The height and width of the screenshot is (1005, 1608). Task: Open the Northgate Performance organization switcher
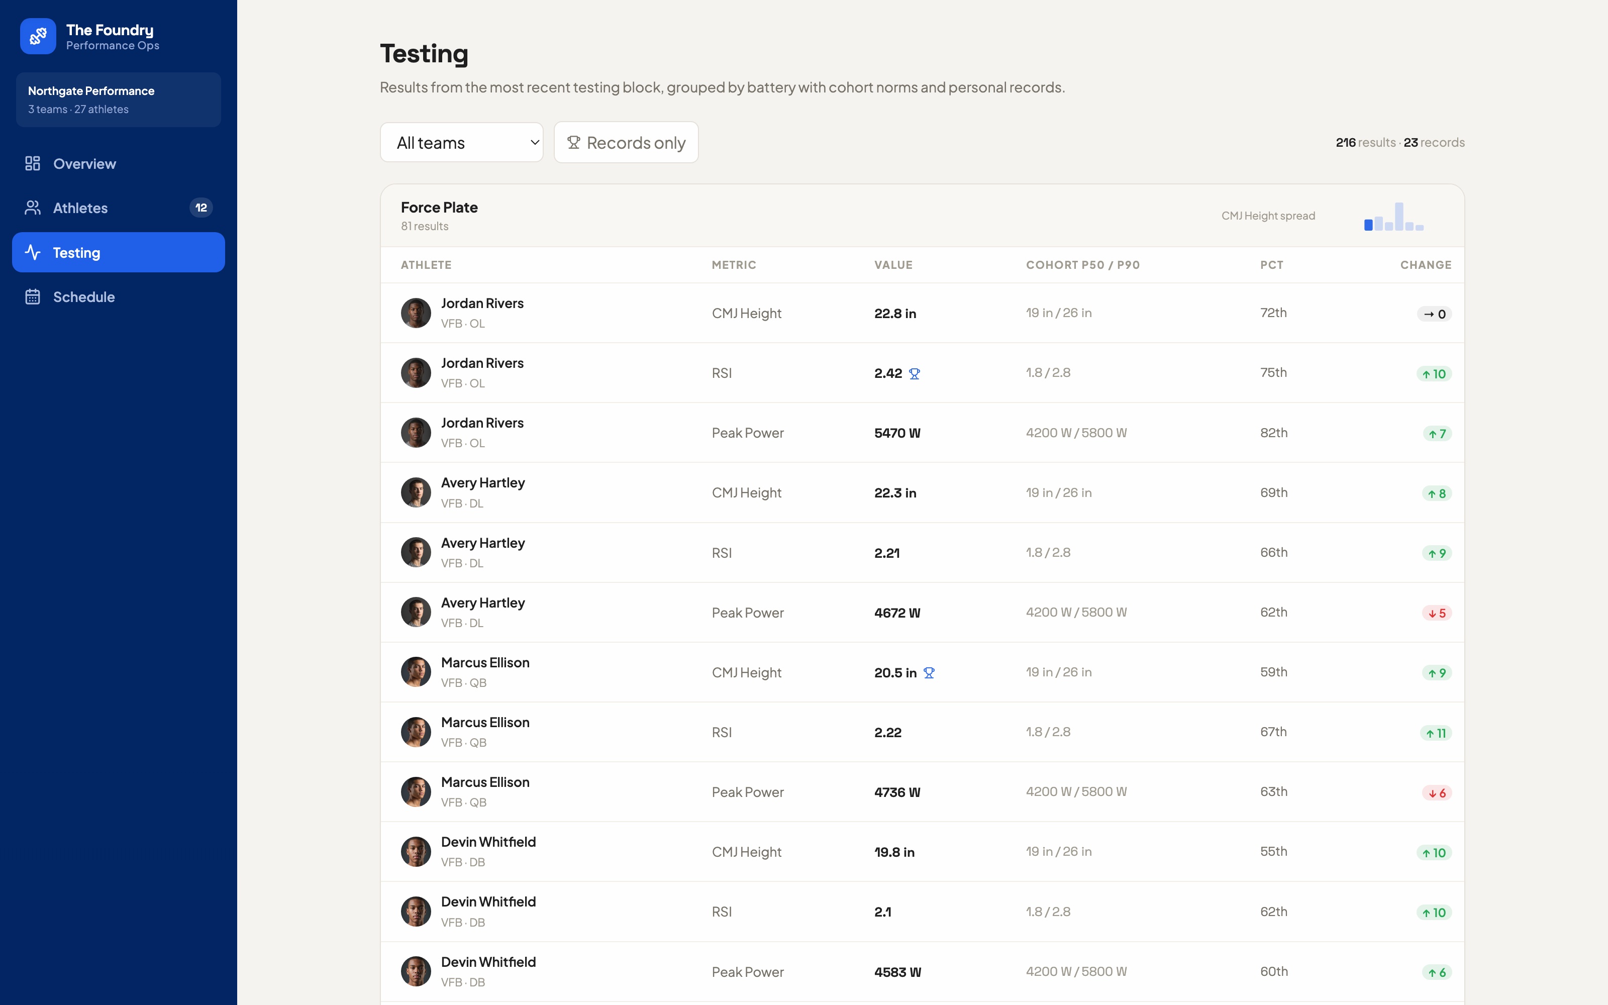(x=118, y=99)
